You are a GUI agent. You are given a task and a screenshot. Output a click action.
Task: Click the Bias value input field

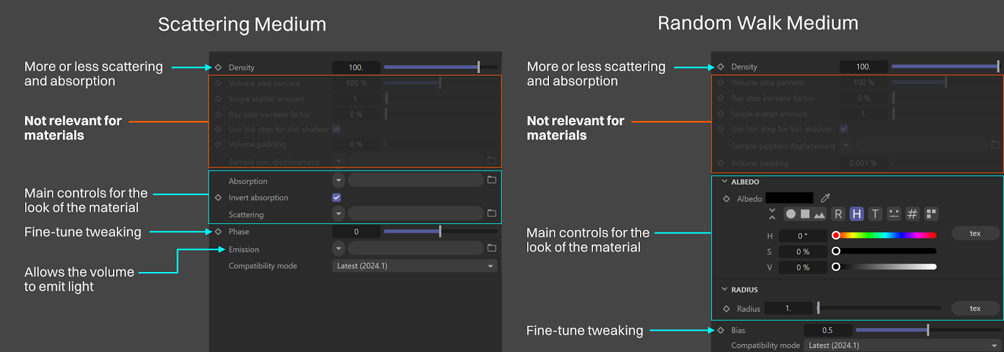pos(828,330)
